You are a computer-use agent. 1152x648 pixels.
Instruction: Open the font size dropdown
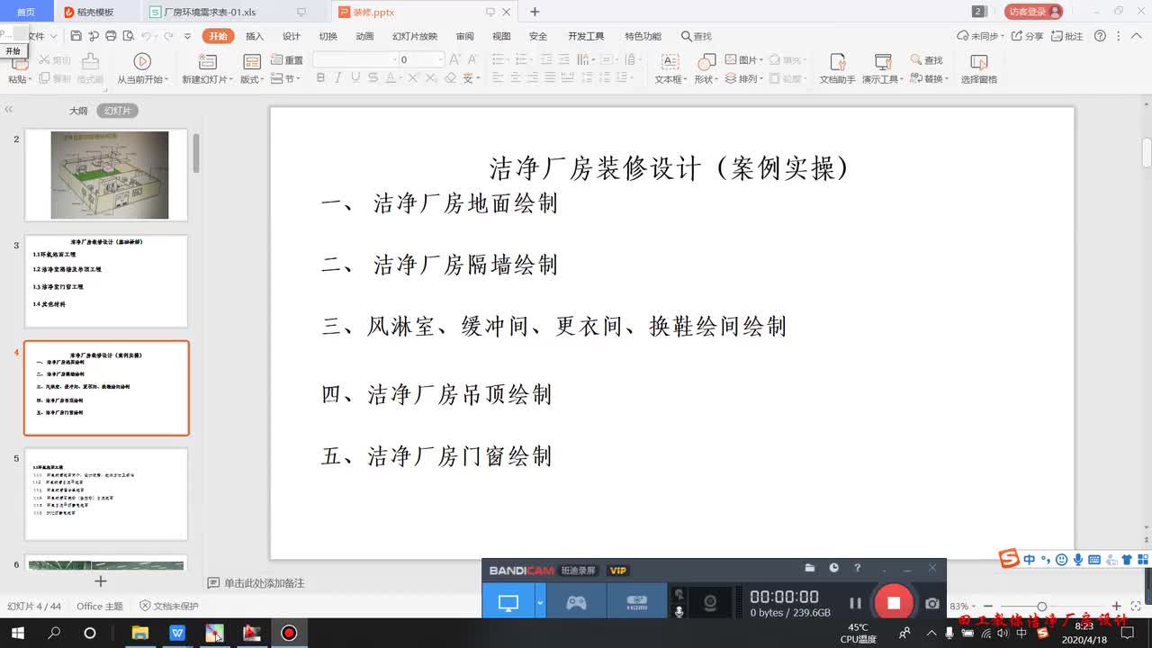click(x=440, y=59)
